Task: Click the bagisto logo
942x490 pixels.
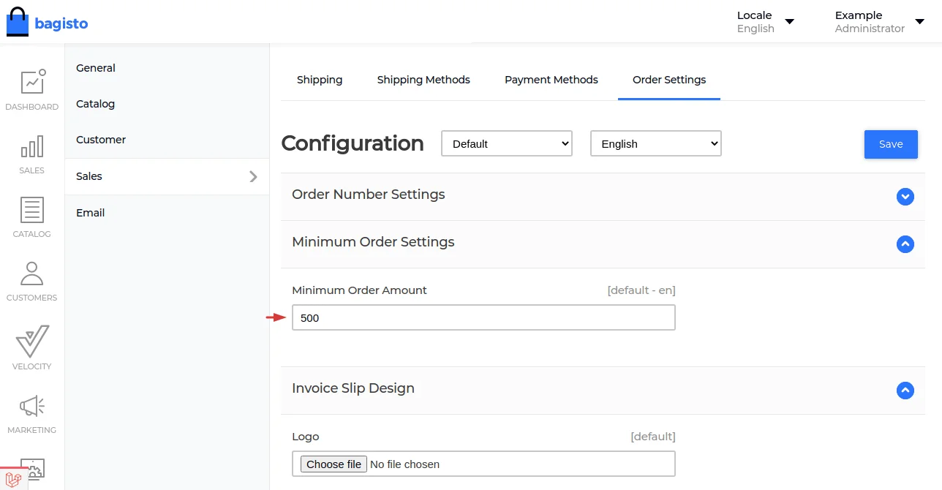Action: point(47,23)
